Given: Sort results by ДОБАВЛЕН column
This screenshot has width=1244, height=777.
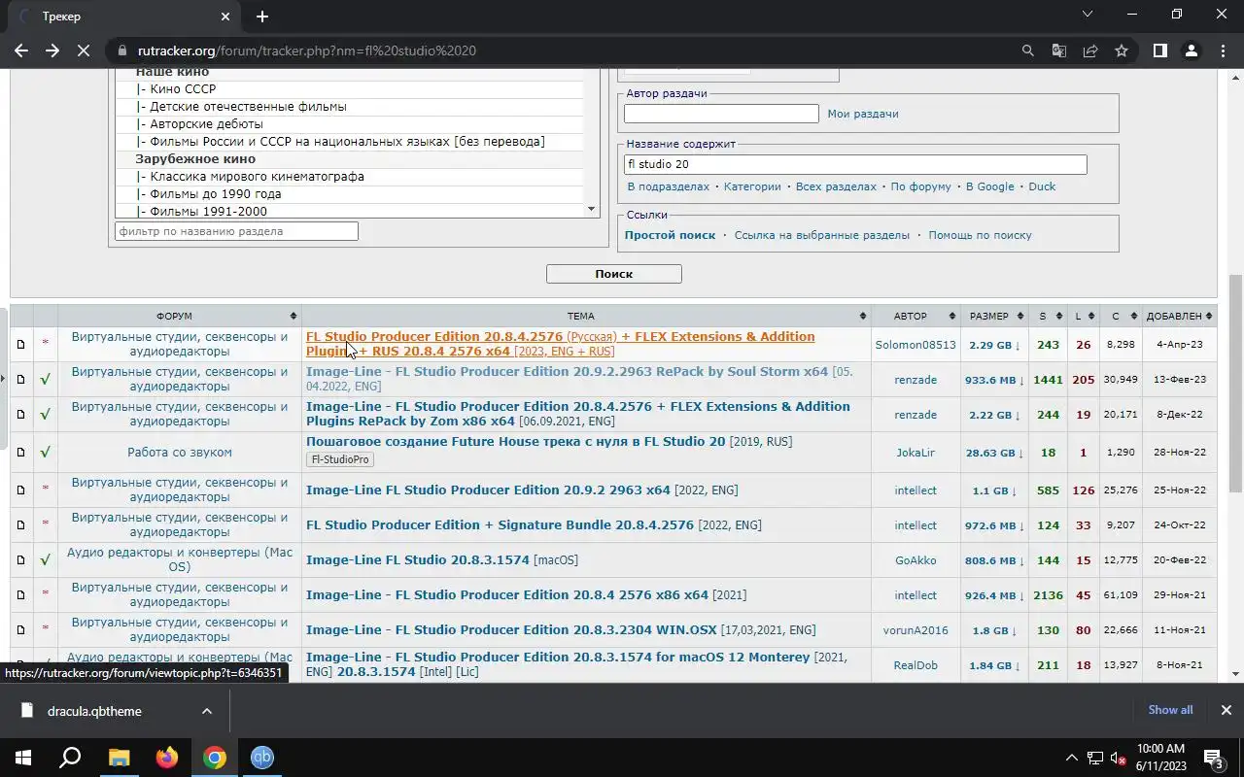Looking at the screenshot, I should (1180, 316).
